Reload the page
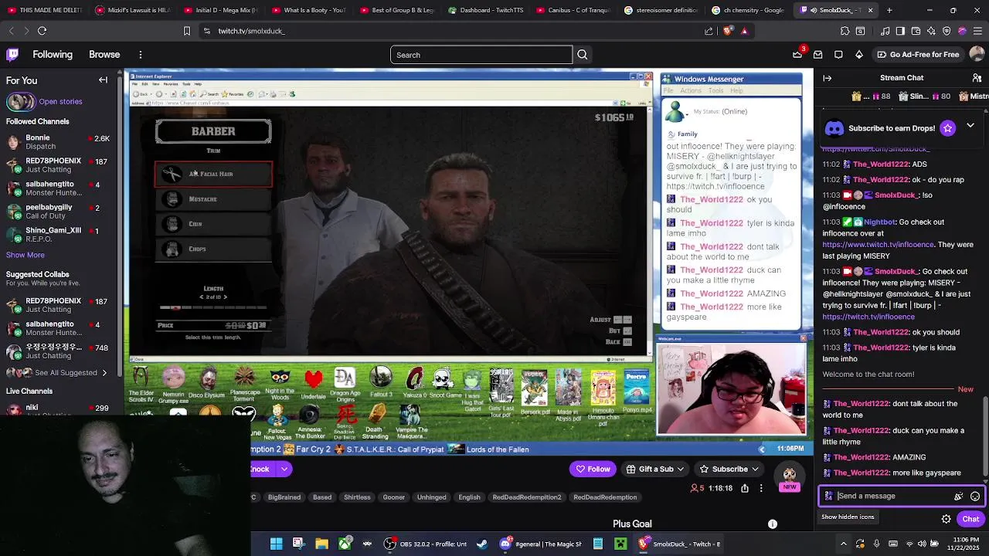The image size is (989, 556). (42, 31)
